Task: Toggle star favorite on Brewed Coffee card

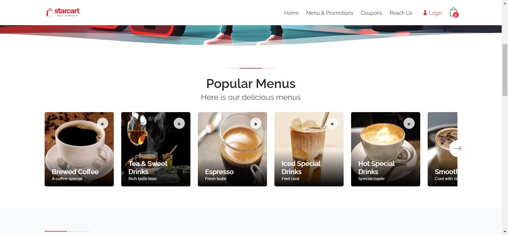Action: [103, 123]
